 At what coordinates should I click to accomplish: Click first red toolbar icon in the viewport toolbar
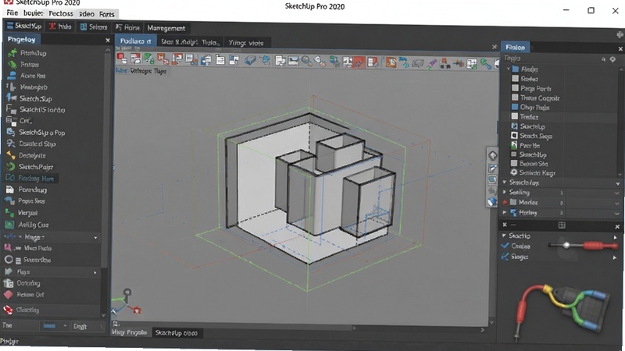click(x=122, y=59)
